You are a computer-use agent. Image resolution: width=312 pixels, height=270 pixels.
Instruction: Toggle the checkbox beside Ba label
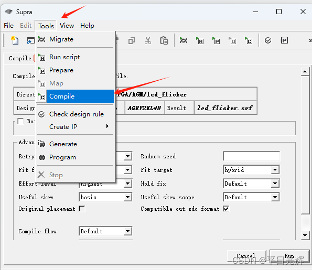pos(20,121)
